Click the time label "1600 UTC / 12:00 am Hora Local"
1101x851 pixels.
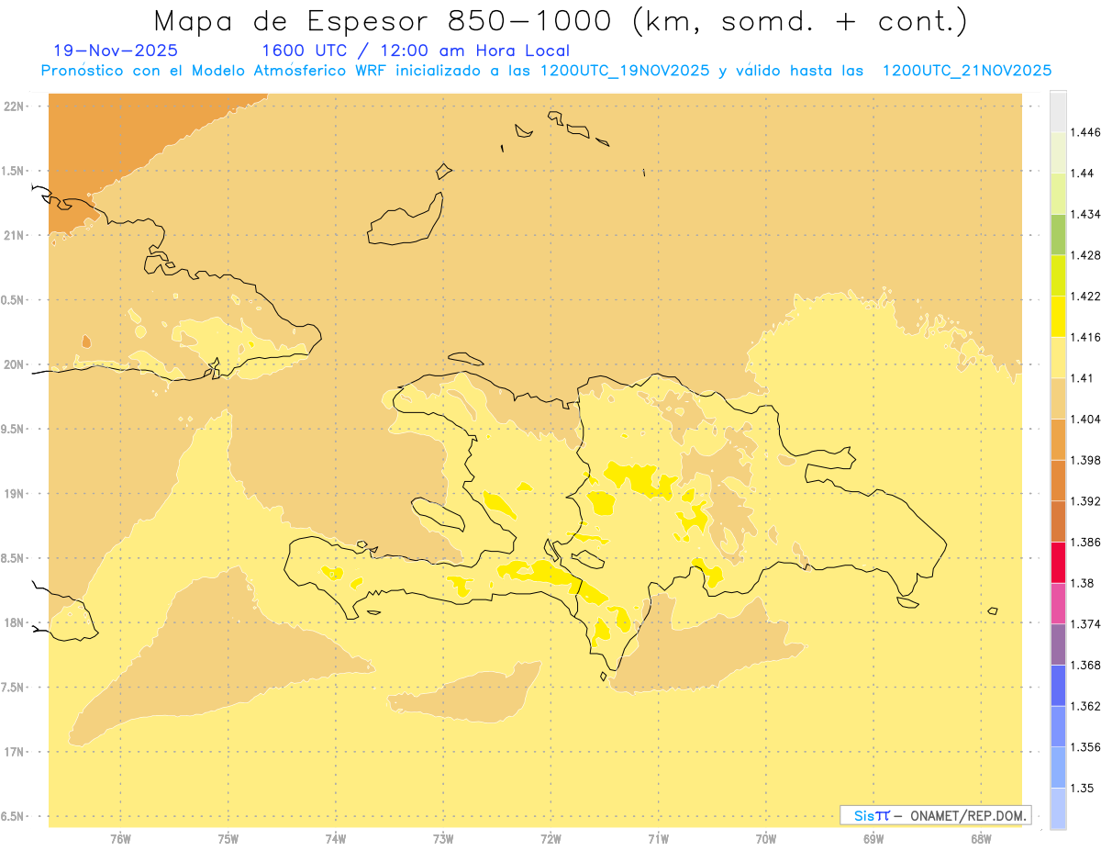(416, 50)
